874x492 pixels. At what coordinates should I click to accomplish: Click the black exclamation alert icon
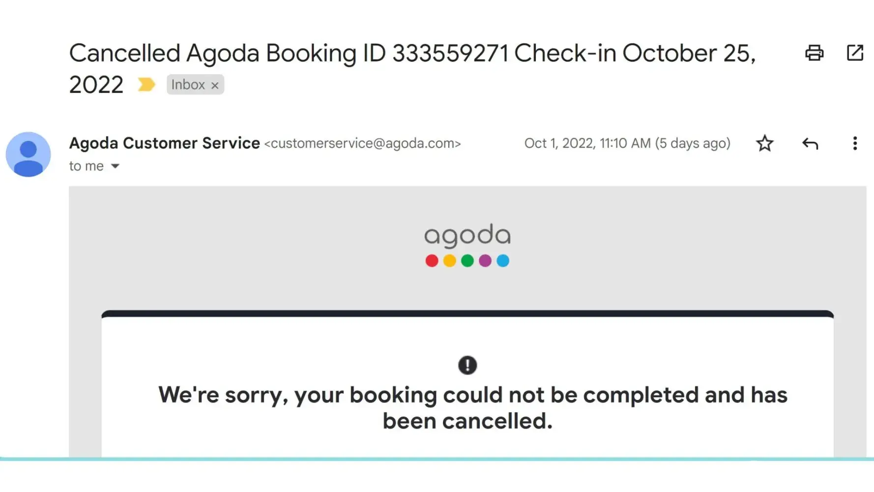pos(467,365)
